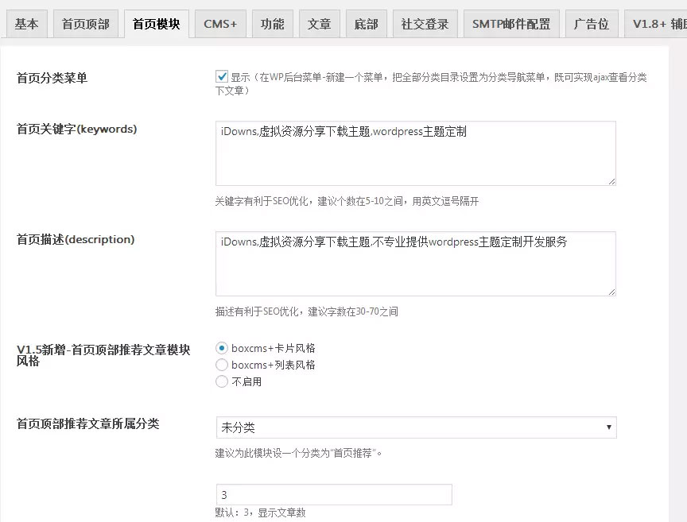This screenshot has height=522, width=687.
Task: Click the resize handle of keywords textarea
Action: [611, 181]
